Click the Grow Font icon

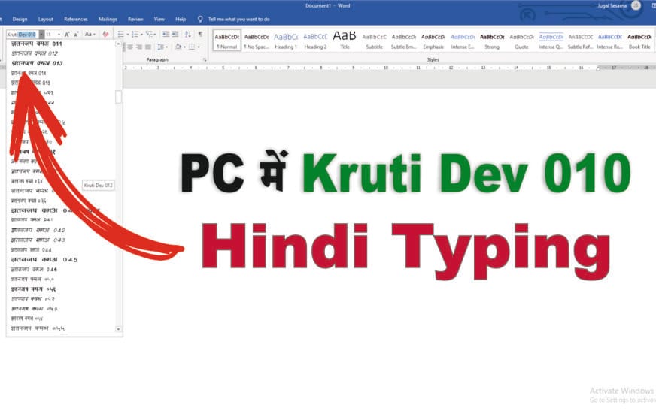click(x=67, y=35)
